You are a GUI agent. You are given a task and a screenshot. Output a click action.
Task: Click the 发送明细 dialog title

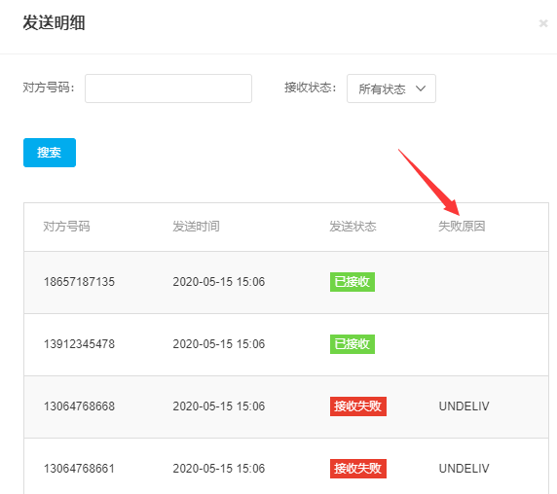(x=54, y=23)
